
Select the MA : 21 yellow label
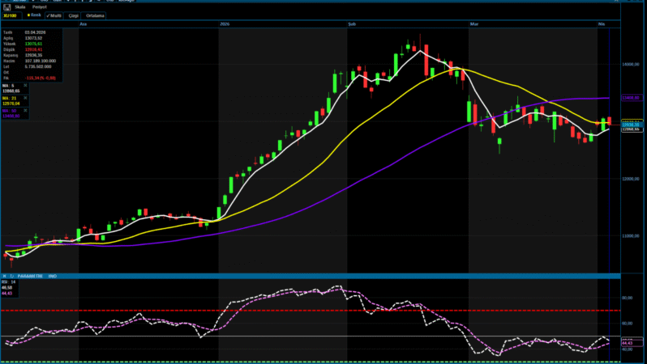[x=8, y=98]
